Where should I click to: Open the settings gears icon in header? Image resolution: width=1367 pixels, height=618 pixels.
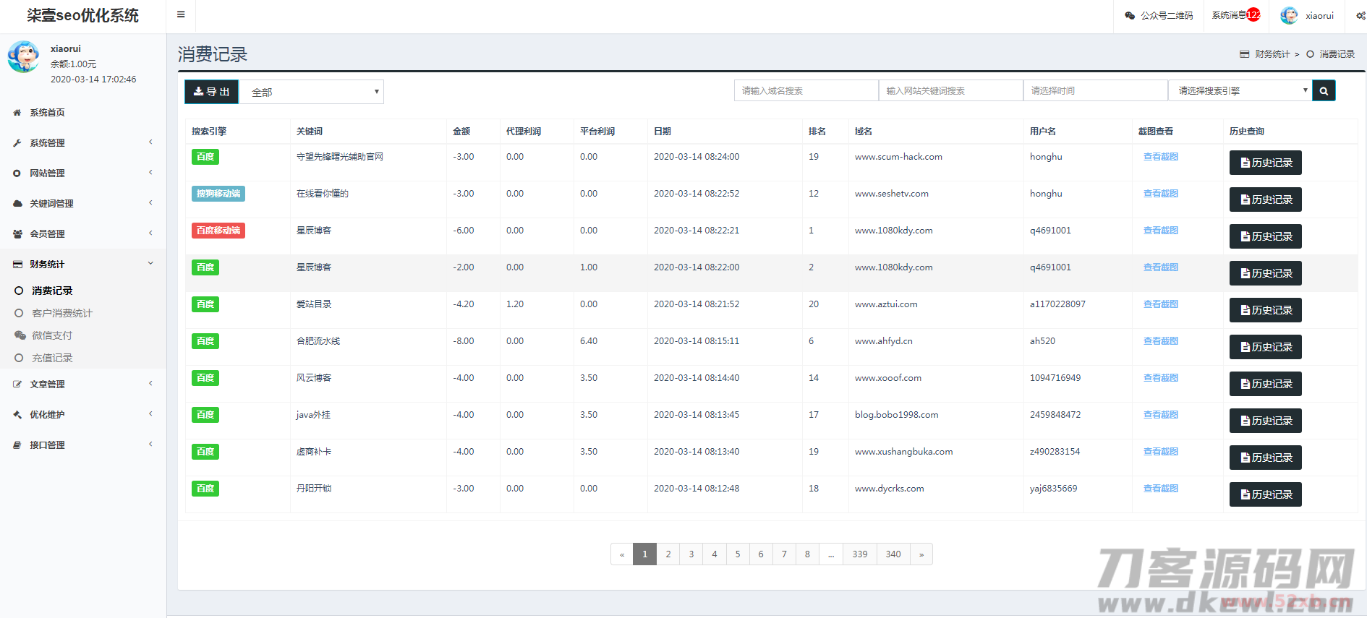1360,15
